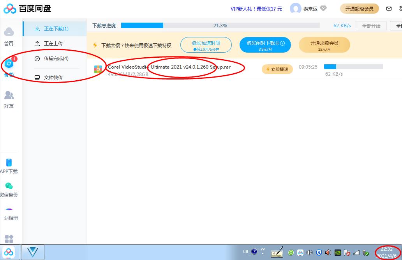This screenshot has width=402, height=260.
Task: Click the user avatar next to 泰来运
Action: point(295,9)
